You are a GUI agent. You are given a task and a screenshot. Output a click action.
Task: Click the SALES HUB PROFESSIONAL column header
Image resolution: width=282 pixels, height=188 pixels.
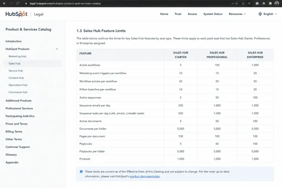[217, 55]
